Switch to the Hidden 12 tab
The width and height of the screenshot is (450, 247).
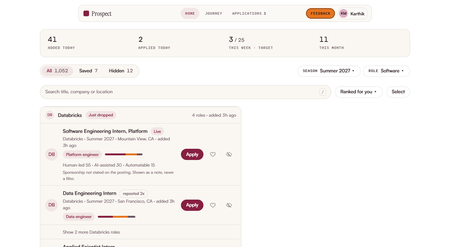[x=121, y=71]
